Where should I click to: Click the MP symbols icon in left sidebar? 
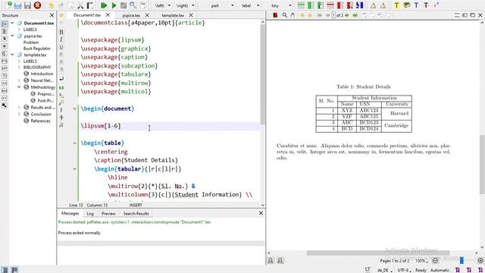(5, 68)
